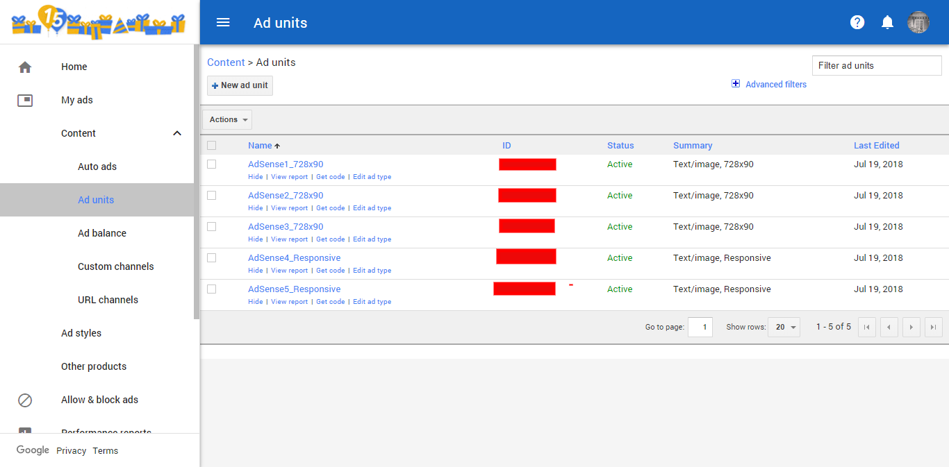The height and width of the screenshot is (467, 949).
Task: Check the AdSense5_Responsive row checkbox
Action: click(212, 289)
